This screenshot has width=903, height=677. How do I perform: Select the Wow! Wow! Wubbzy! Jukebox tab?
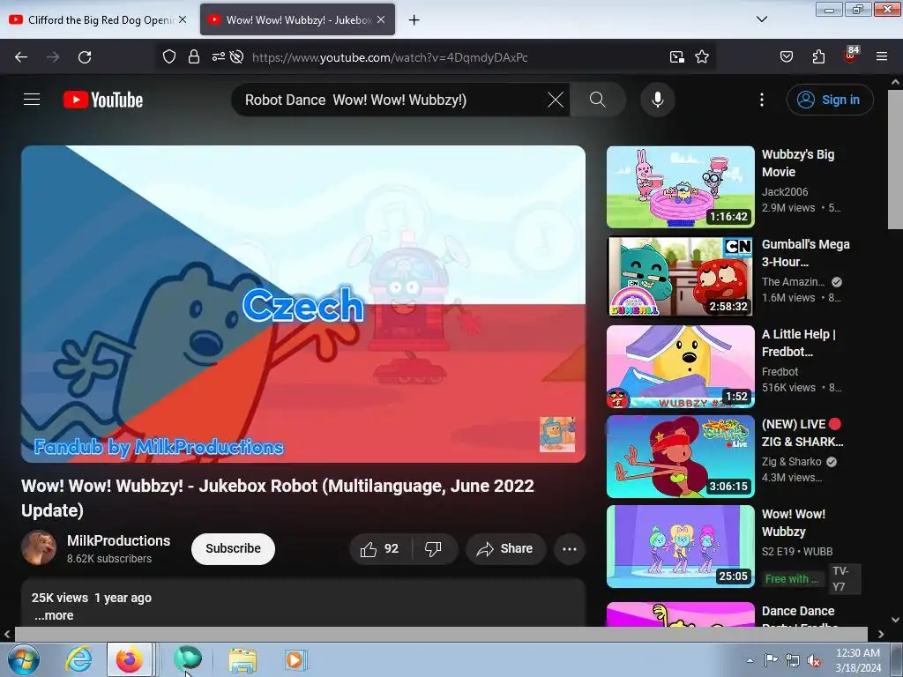pyautogui.click(x=297, y=20)
